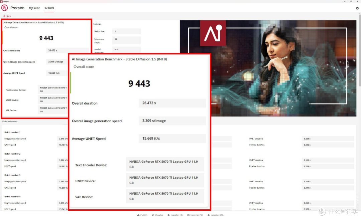Click the Batch number 3 heading
This screenshot has height=219, width=361.
point(12,175)
